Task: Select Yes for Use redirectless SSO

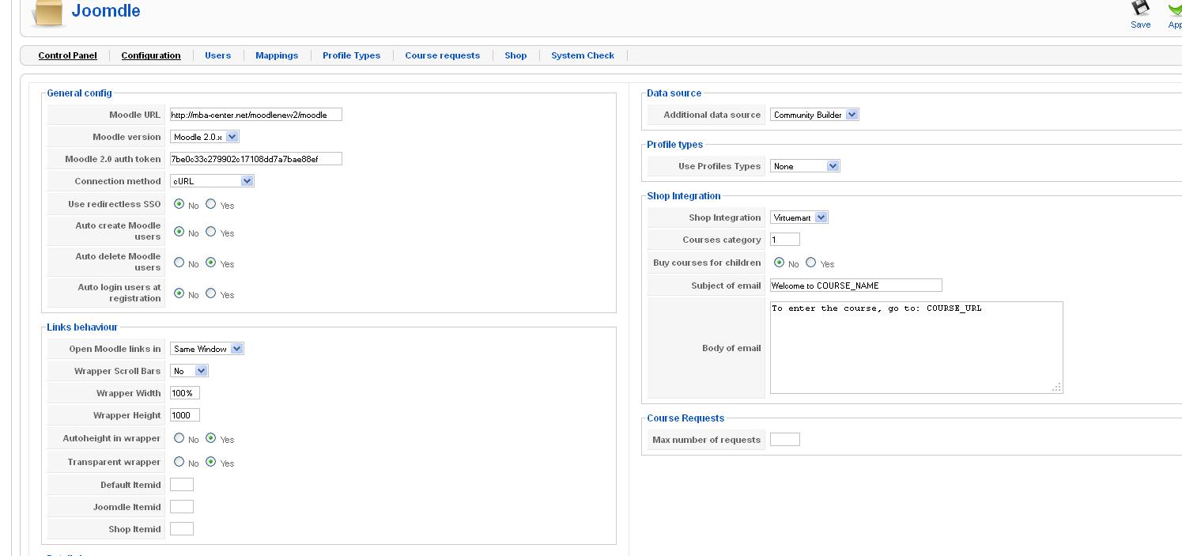Action: coord(211,204)
